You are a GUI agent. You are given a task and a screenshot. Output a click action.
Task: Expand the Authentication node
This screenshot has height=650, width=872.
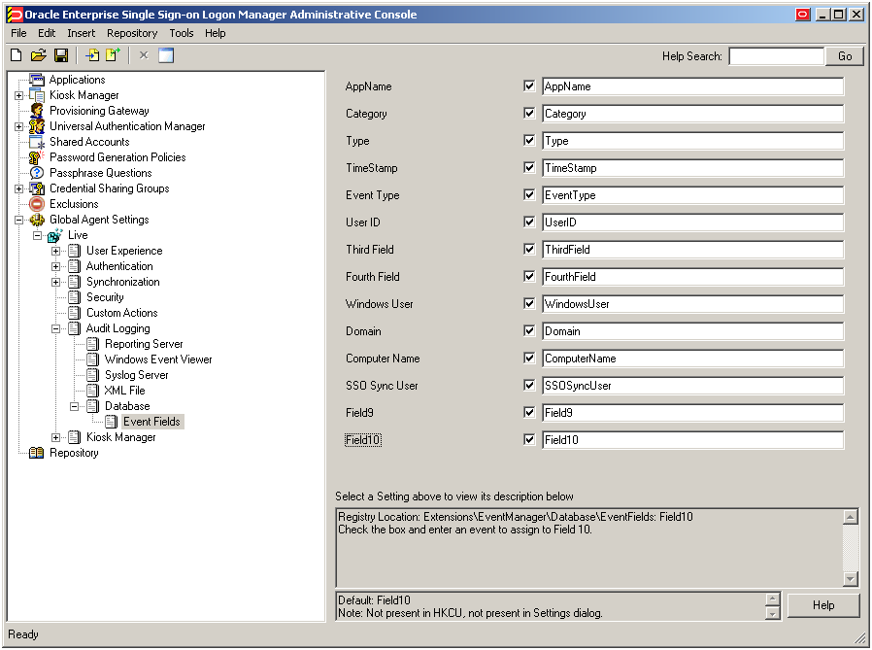[55, 266]
